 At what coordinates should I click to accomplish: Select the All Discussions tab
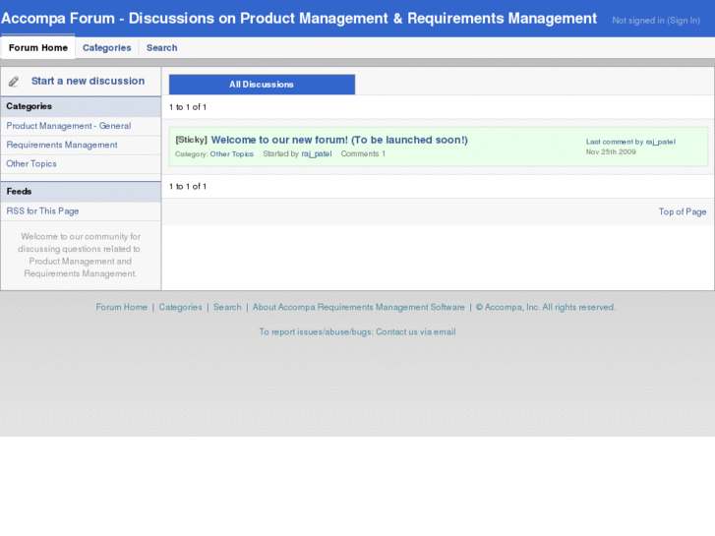pyautogui.click(x=262, y=85)
